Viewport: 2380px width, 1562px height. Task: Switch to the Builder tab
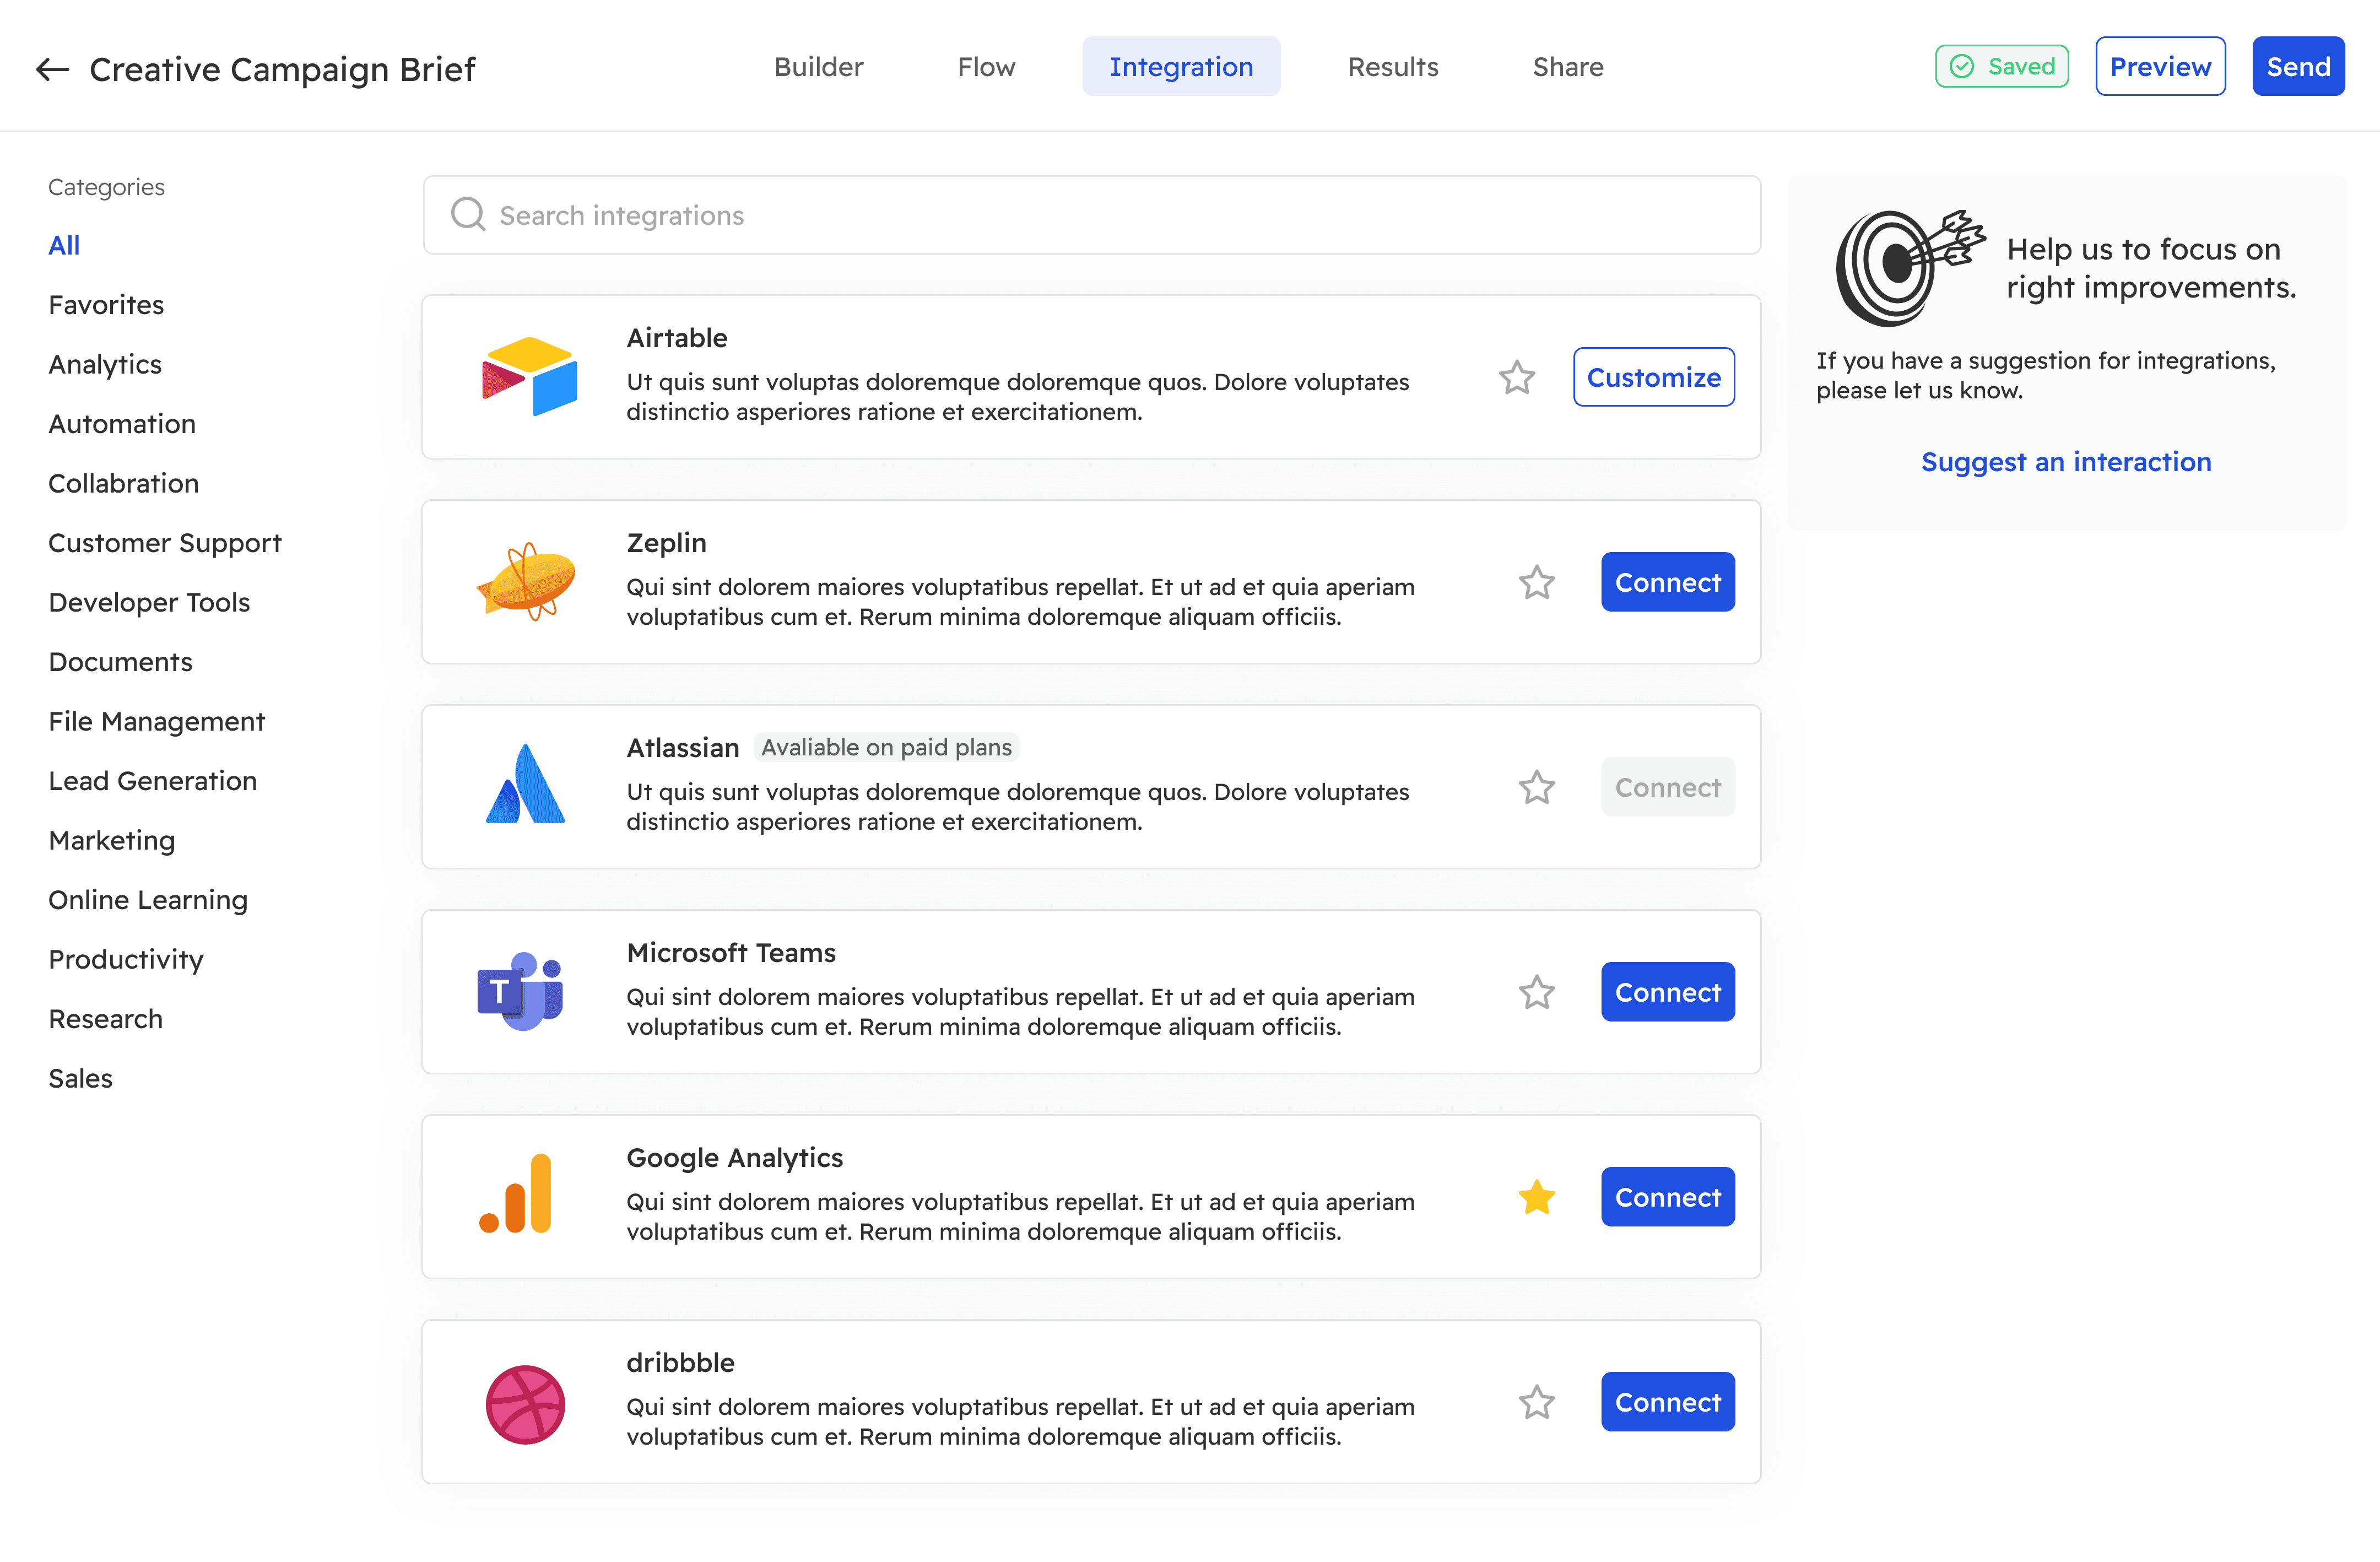pos(819,66)
